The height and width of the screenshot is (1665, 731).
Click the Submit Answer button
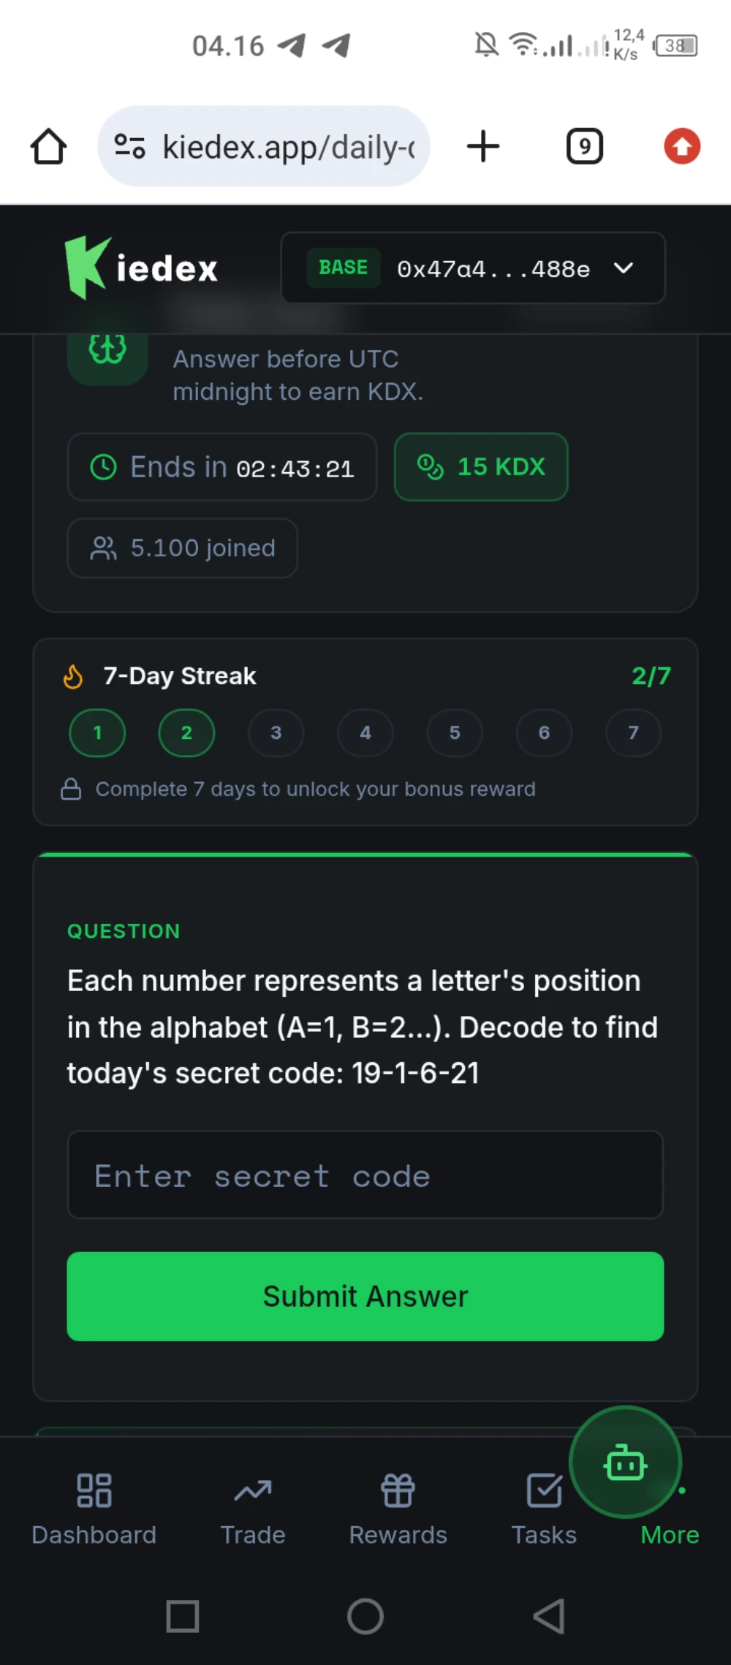[x=365, y=1296]
